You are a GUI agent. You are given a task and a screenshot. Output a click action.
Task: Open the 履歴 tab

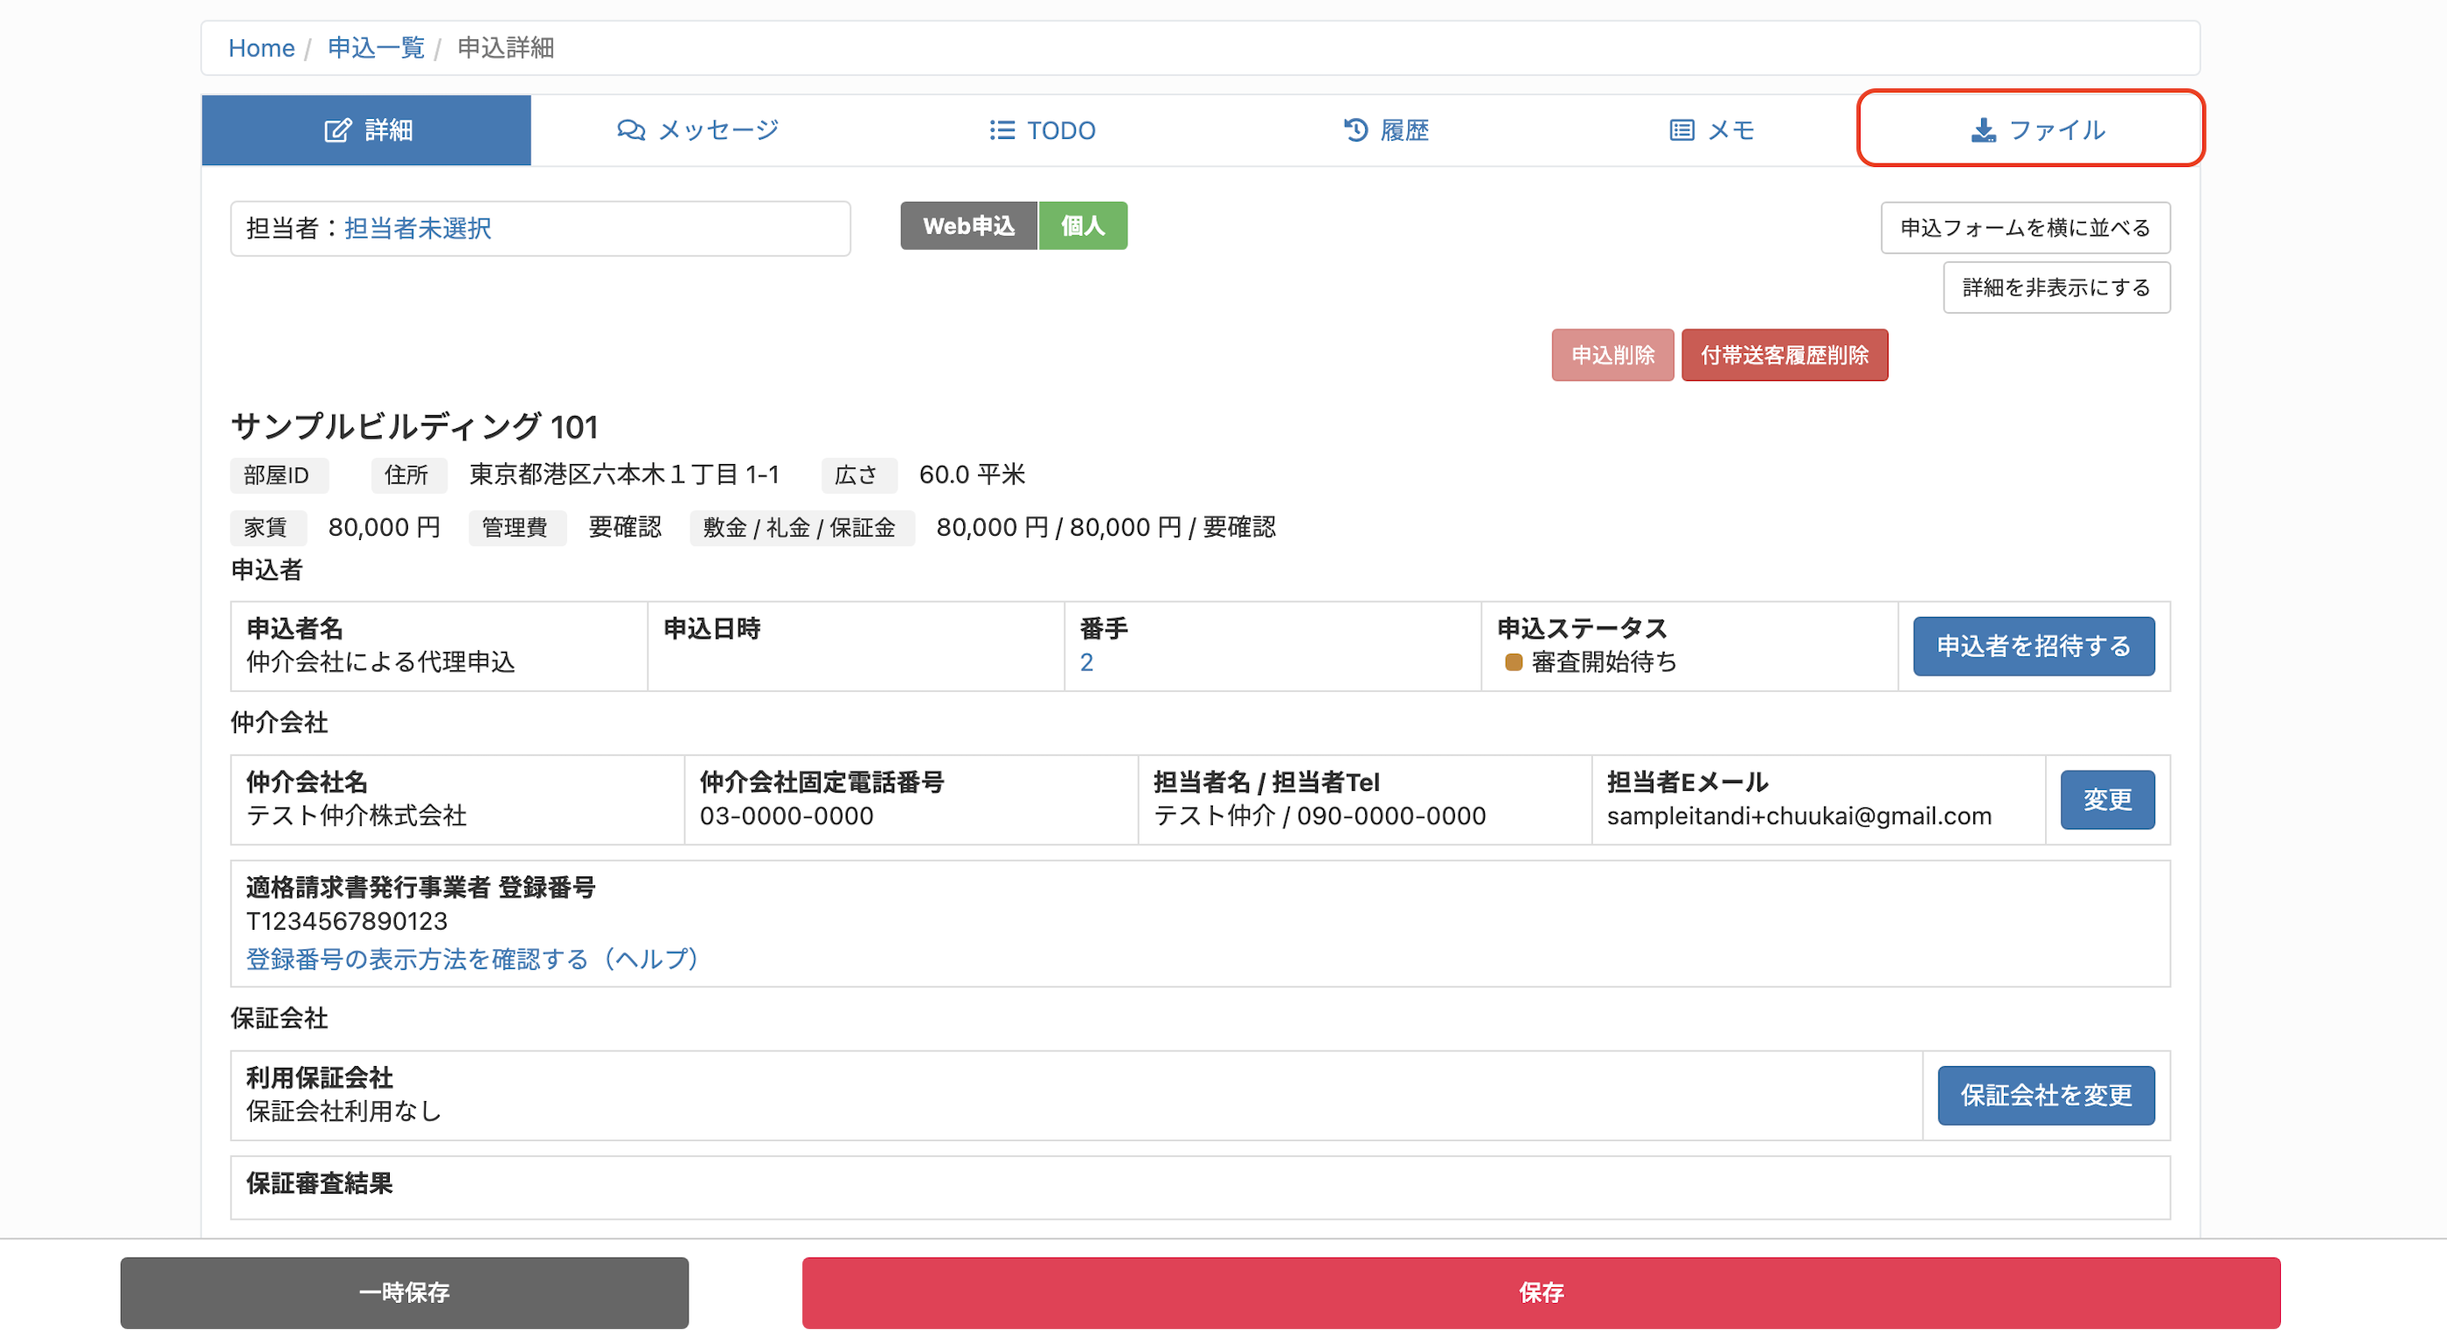[x=1386, y=130]
